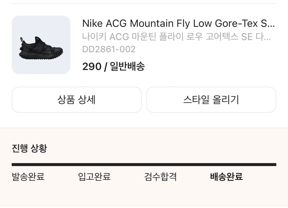Click the bolded 배송완료 status
288x208 pixels.
[x=226, y=177]
